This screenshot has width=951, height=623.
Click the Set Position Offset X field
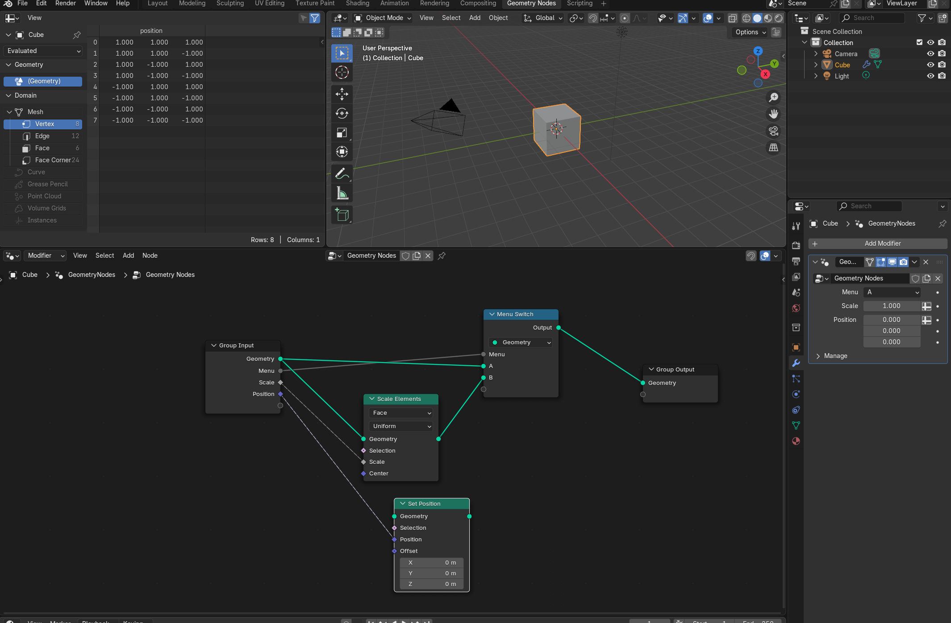[431, 563]
